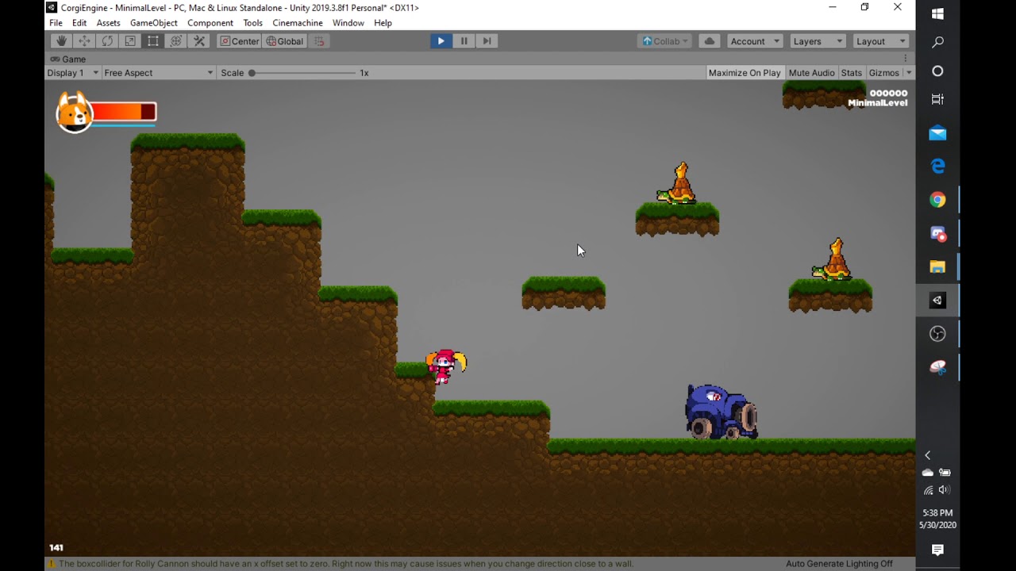Open the File menu
1016x571 pixels.
[56, 23]
